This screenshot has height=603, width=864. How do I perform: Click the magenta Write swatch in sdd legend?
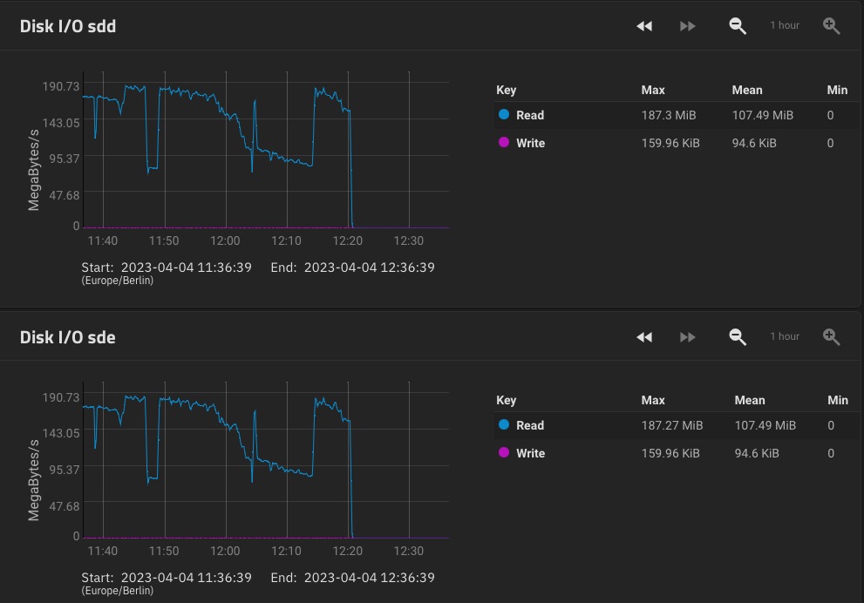pyautogui.click(x=504, y=143)
